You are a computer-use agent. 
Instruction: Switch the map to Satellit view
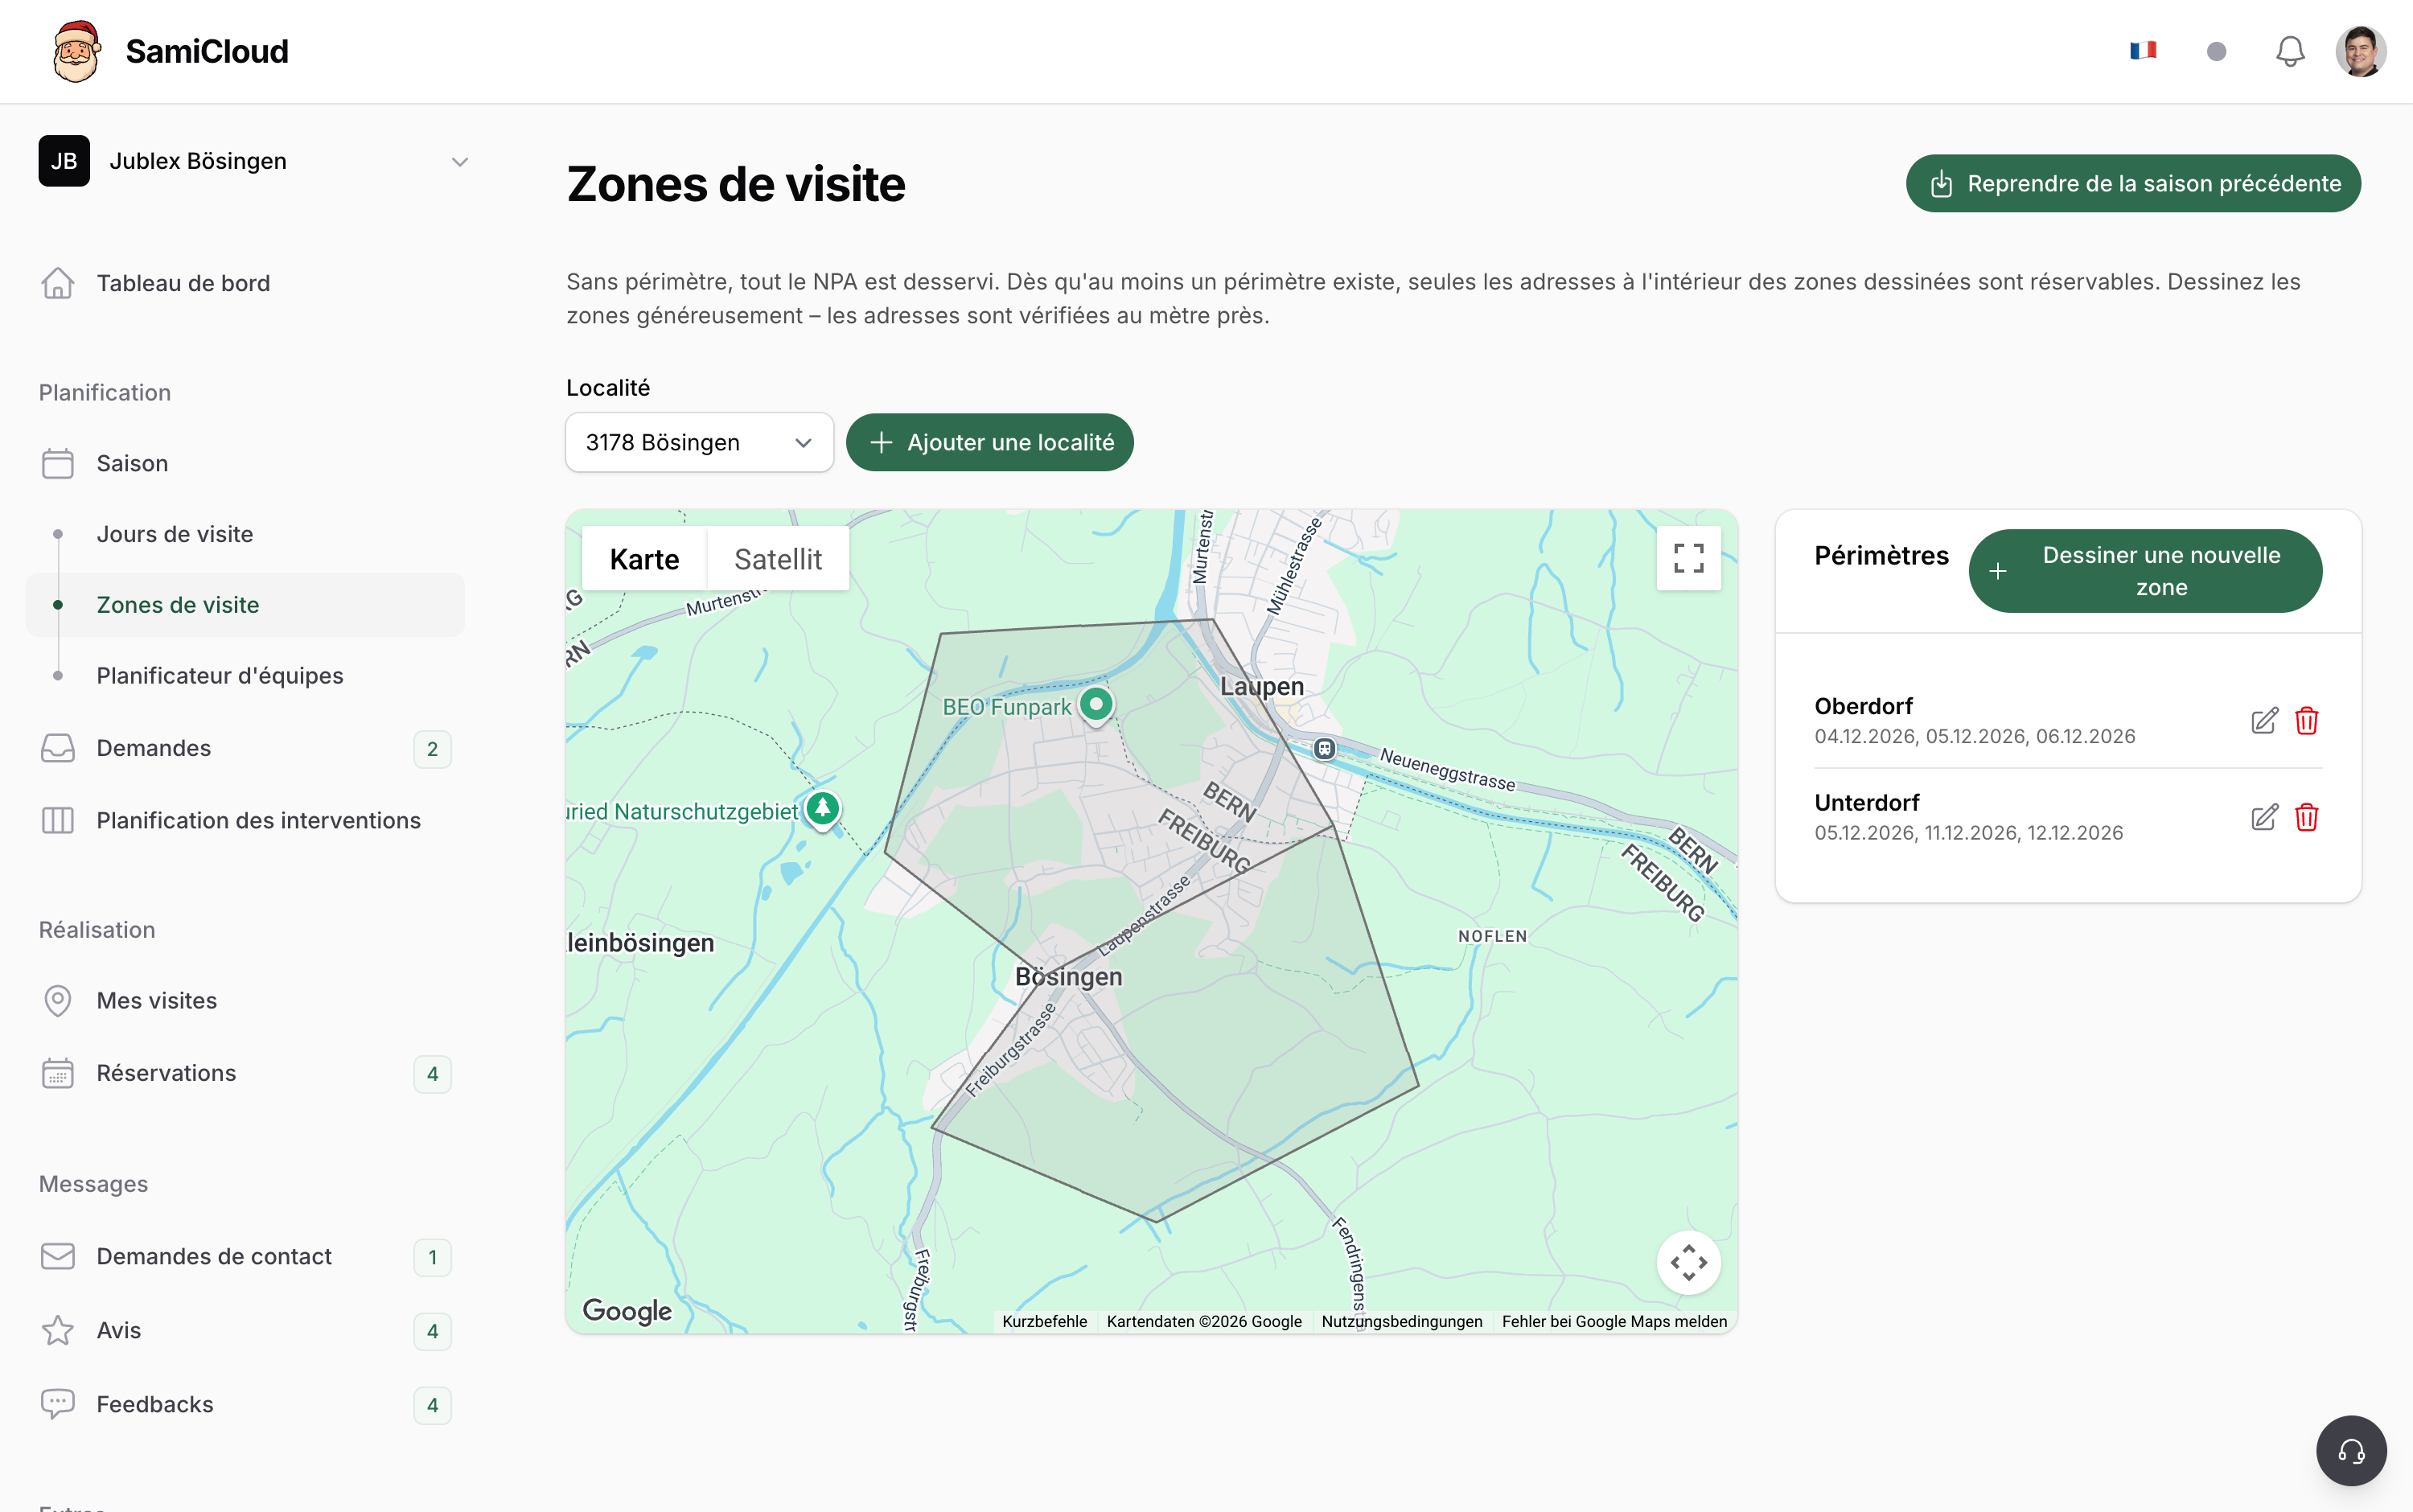click(778, 559)
